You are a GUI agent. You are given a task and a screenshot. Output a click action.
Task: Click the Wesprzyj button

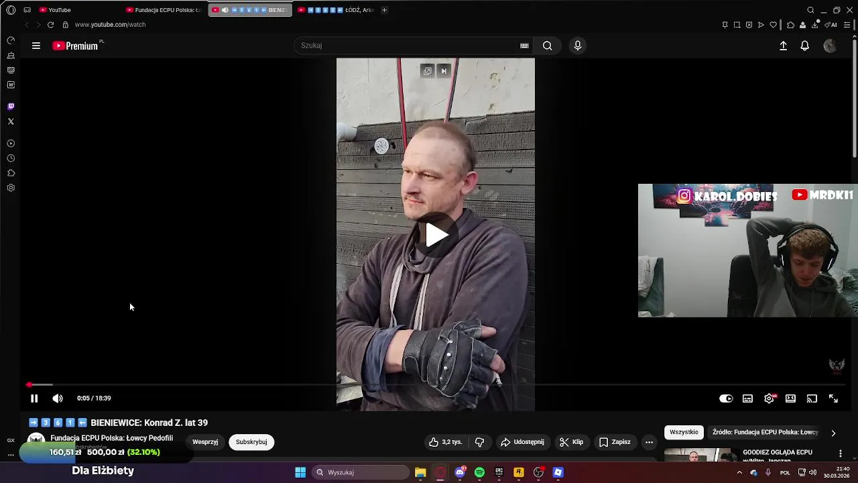tap(205, 442)
